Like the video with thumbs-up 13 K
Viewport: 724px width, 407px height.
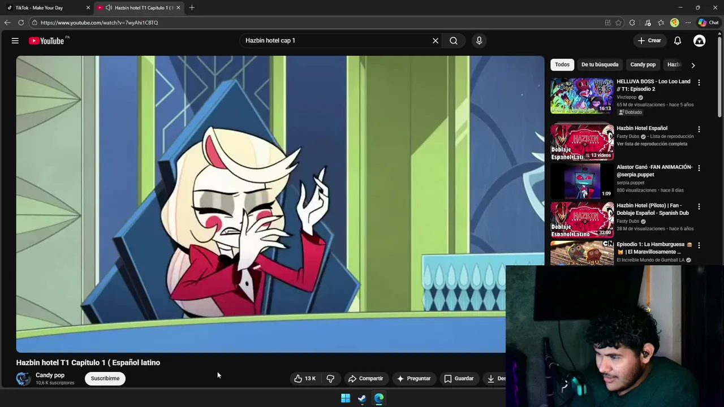pyautogui.click(x=305, y=379)
